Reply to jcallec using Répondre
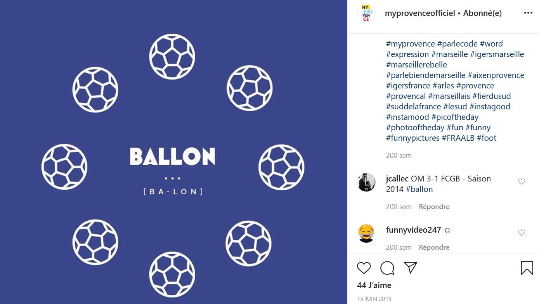 coord(434,206)
